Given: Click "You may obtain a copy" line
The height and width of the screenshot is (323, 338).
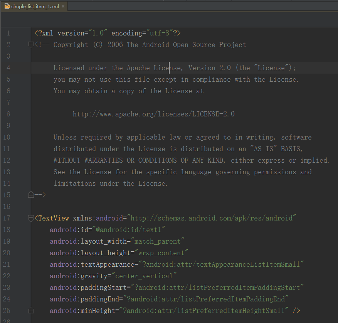Looking at the screenshot, I should tap(128, 91).
